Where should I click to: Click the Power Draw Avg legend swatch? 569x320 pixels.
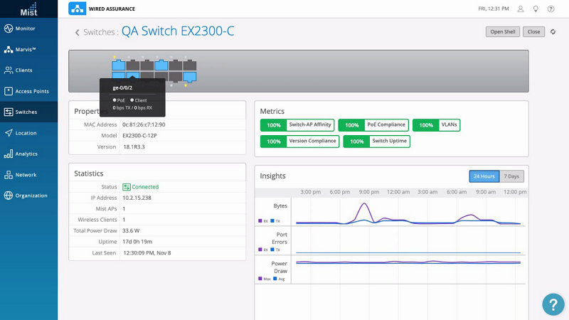pos(275,279)
